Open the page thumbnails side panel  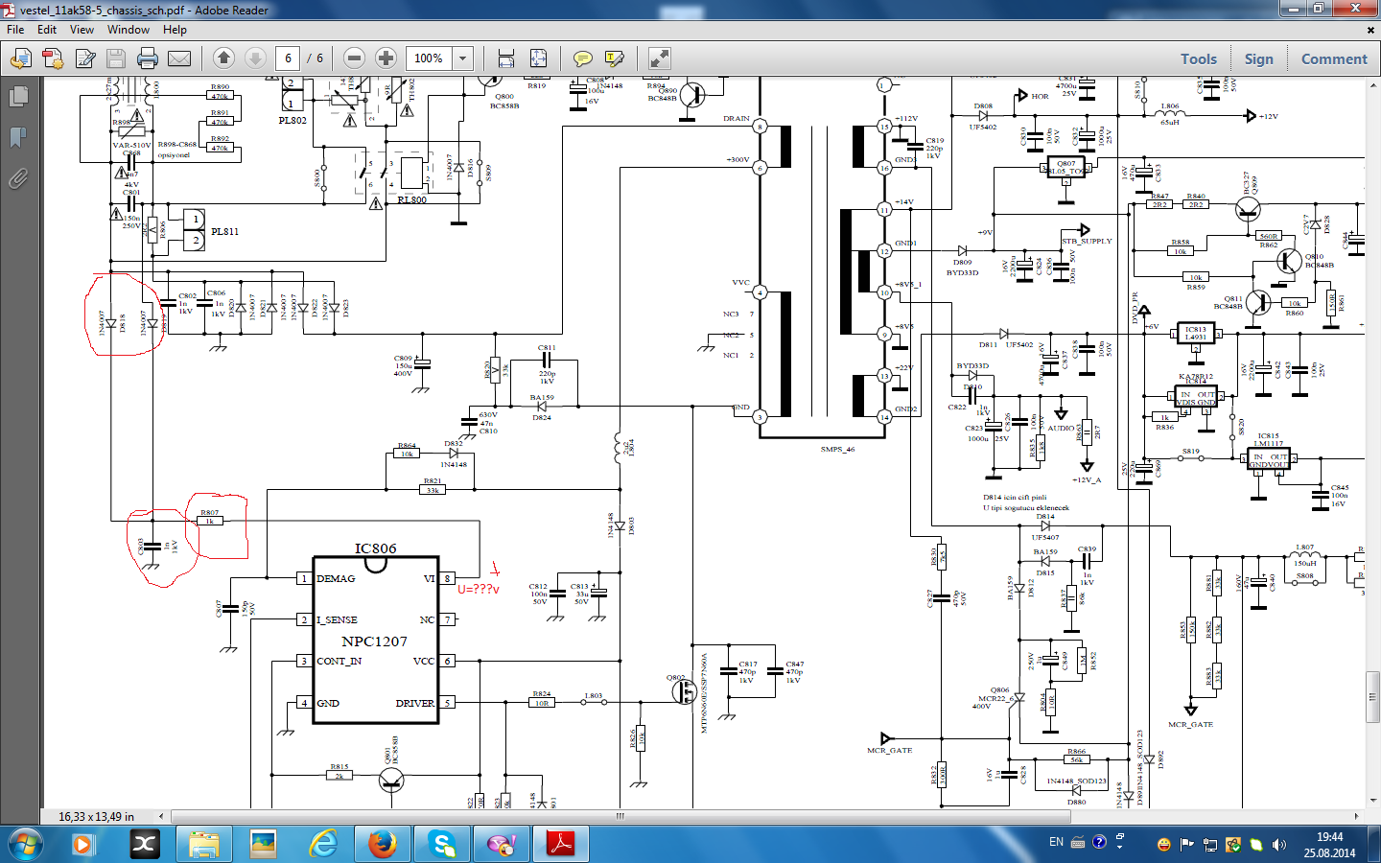pos(17,97)
